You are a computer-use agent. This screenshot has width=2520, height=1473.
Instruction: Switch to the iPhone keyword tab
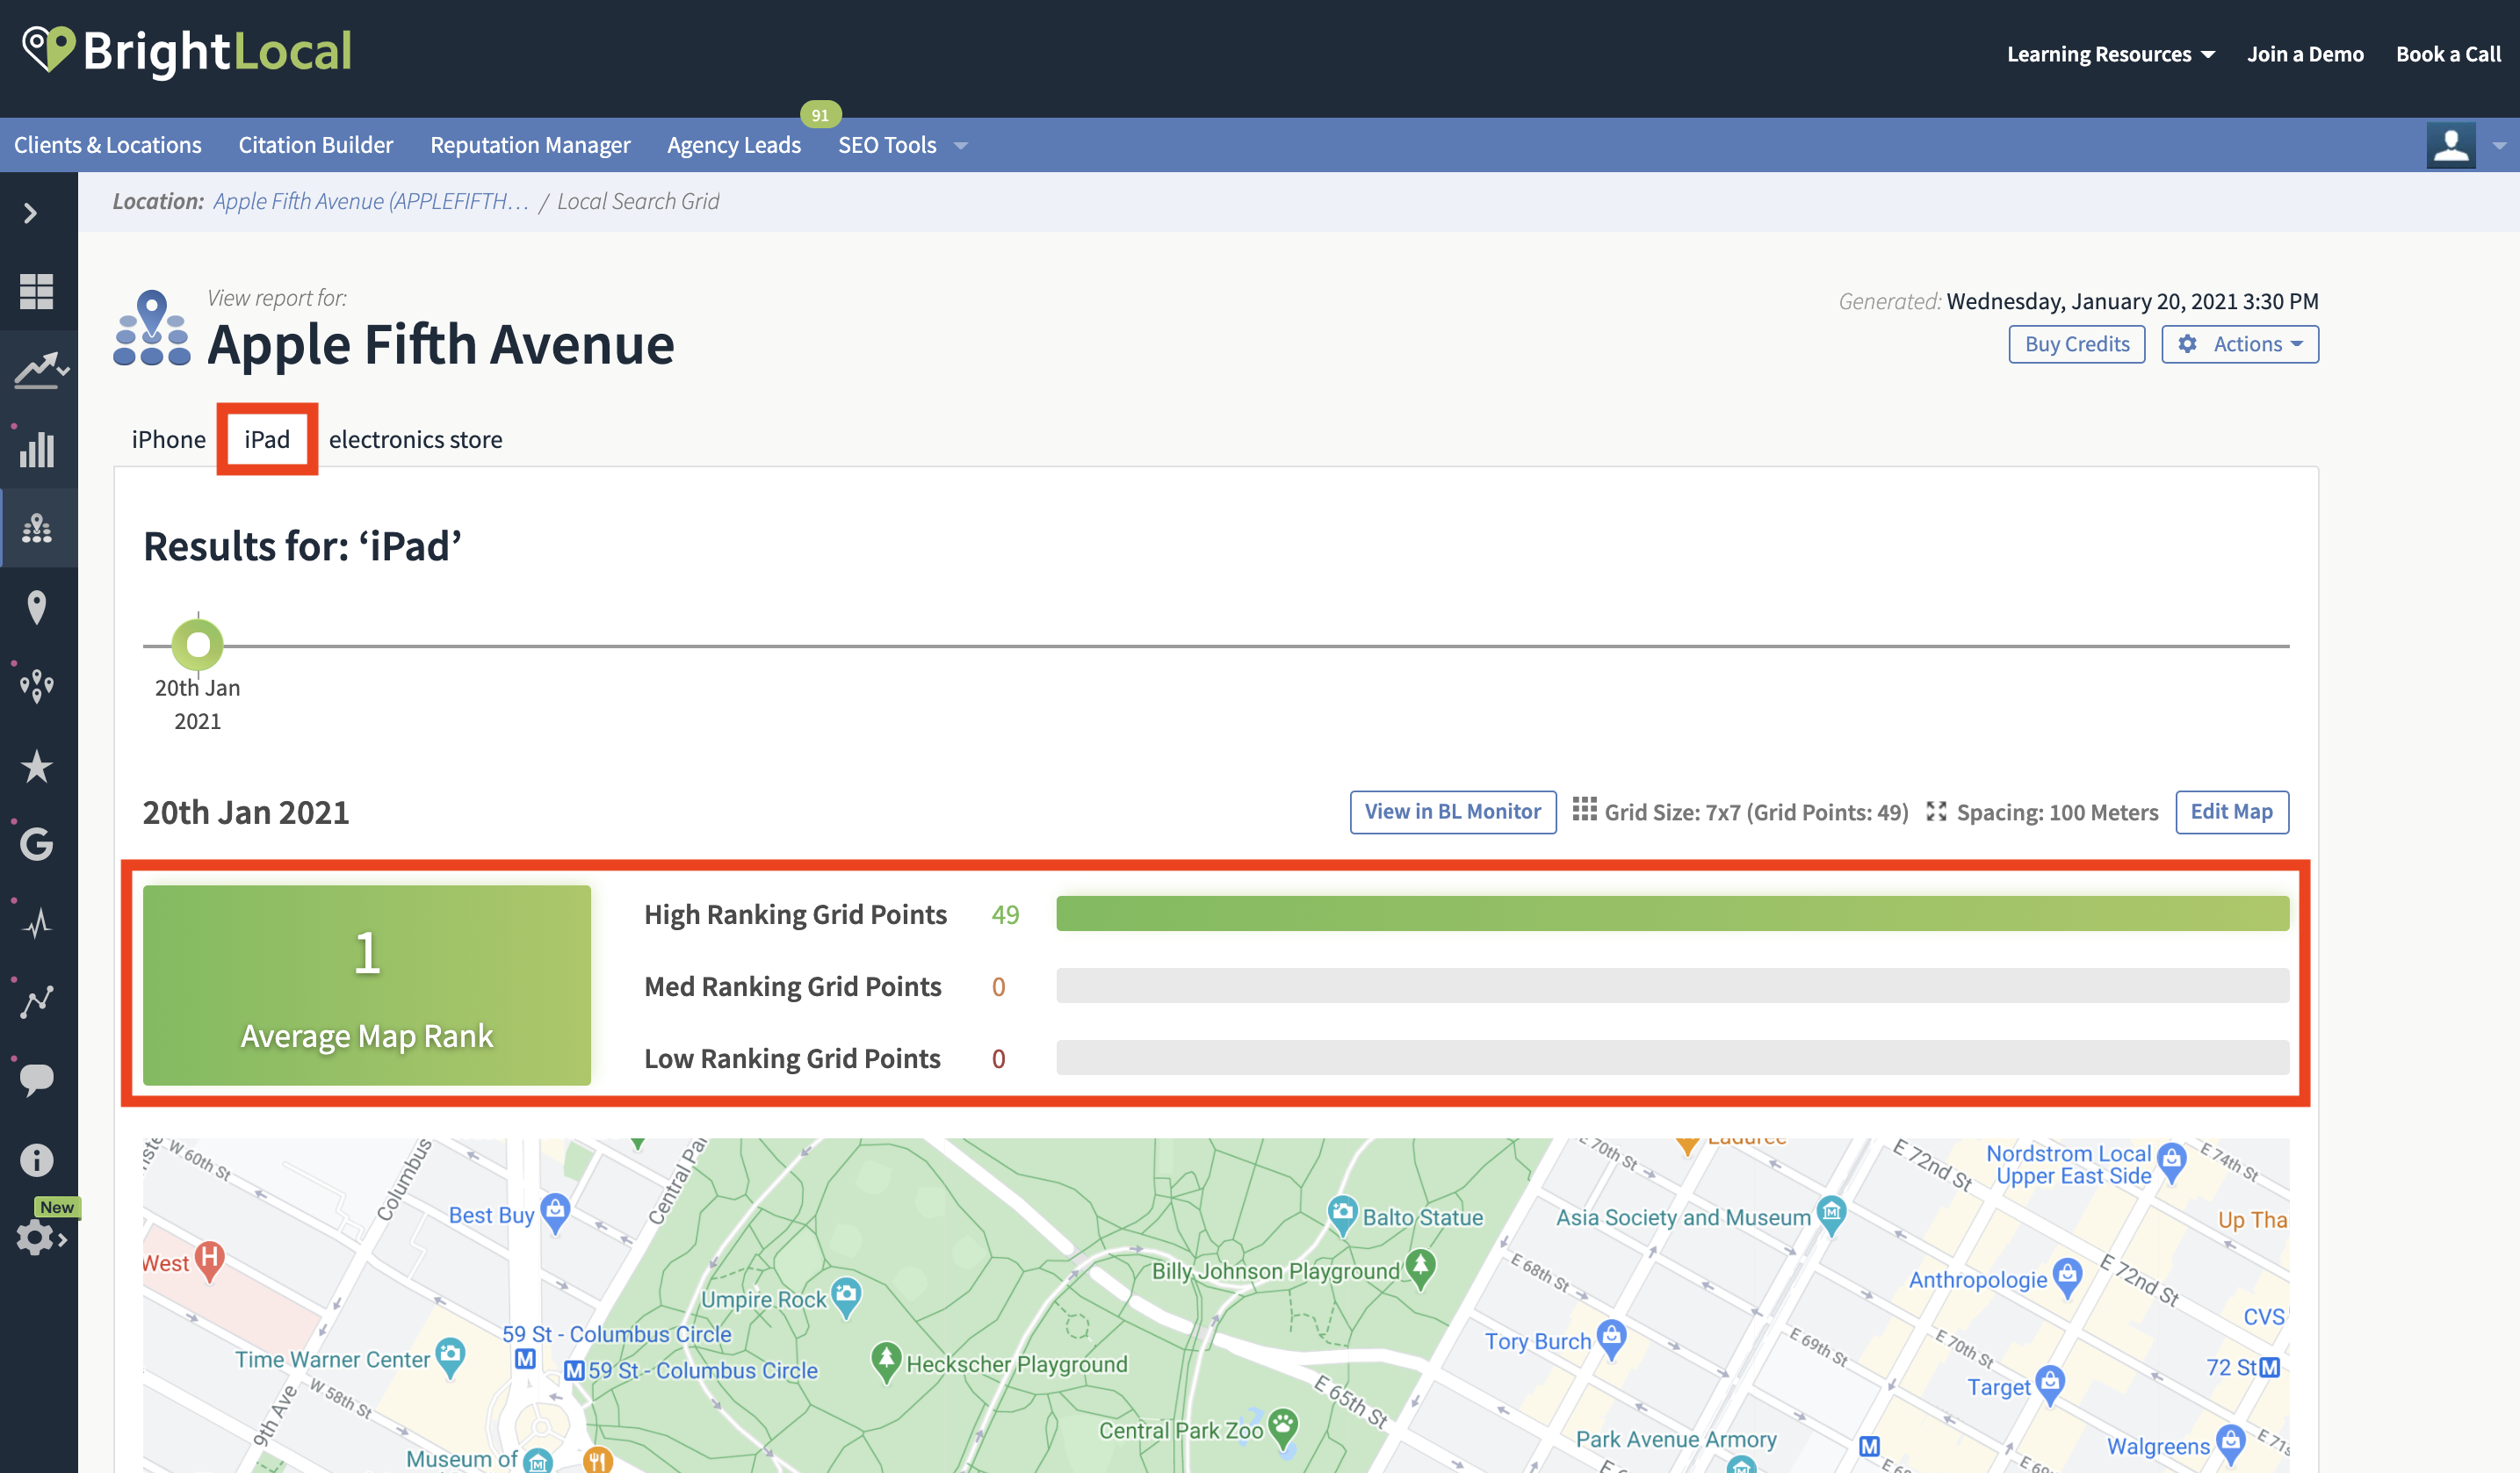click(169, 439)
